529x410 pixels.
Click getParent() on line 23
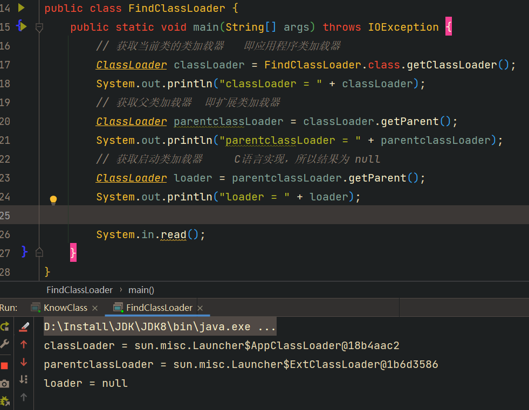tap(383, 178)
